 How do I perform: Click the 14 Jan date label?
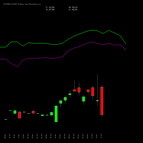pos(101,136)
